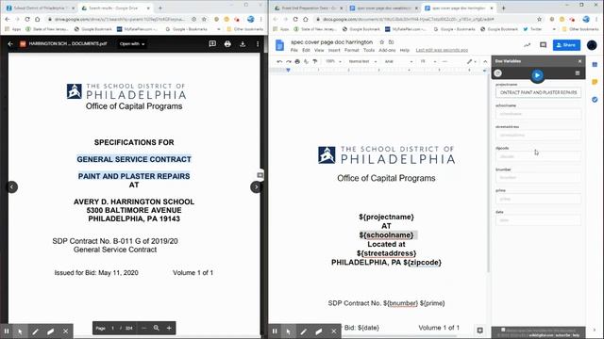Open the Tools menu in Docs
The height and width of the screenshot is (339, 604).
369,50
